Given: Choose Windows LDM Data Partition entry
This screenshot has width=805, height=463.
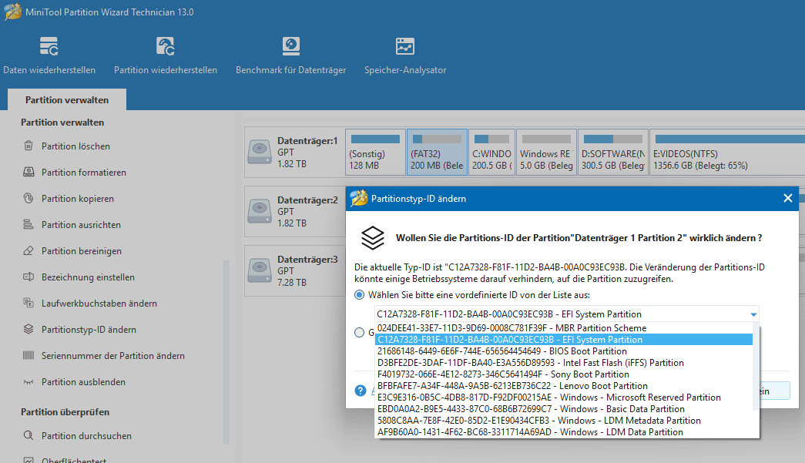Looking at the screenshot, I should [x=563, y=431].
